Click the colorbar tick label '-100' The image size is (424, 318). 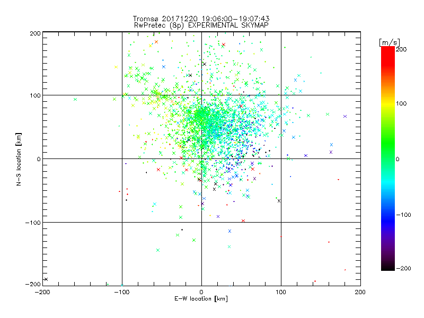point(403,215)
